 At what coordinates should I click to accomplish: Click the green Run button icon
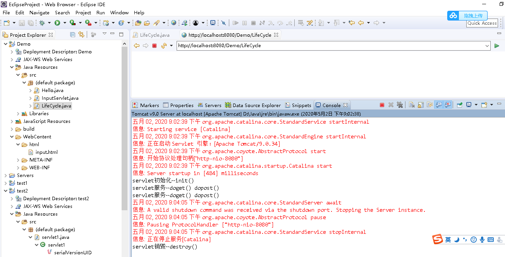(x=57, y=23)
